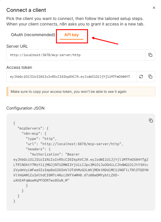The height and width of the screenshot is (222, 161).
Task: Regenerate the access token
Action: 141,77
